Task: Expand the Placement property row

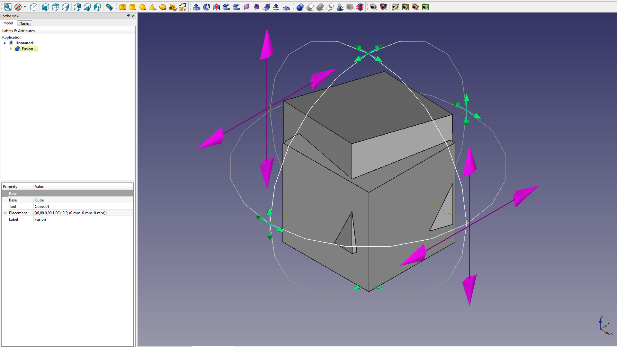Action: click(x=5, y=213)
